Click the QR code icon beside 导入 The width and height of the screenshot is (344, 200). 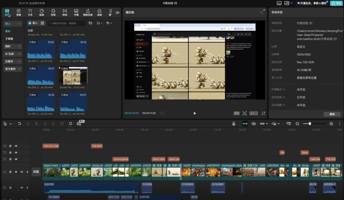[x=42, y=23]
